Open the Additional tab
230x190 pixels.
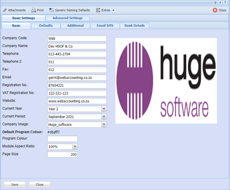click(x=75, y=25)
